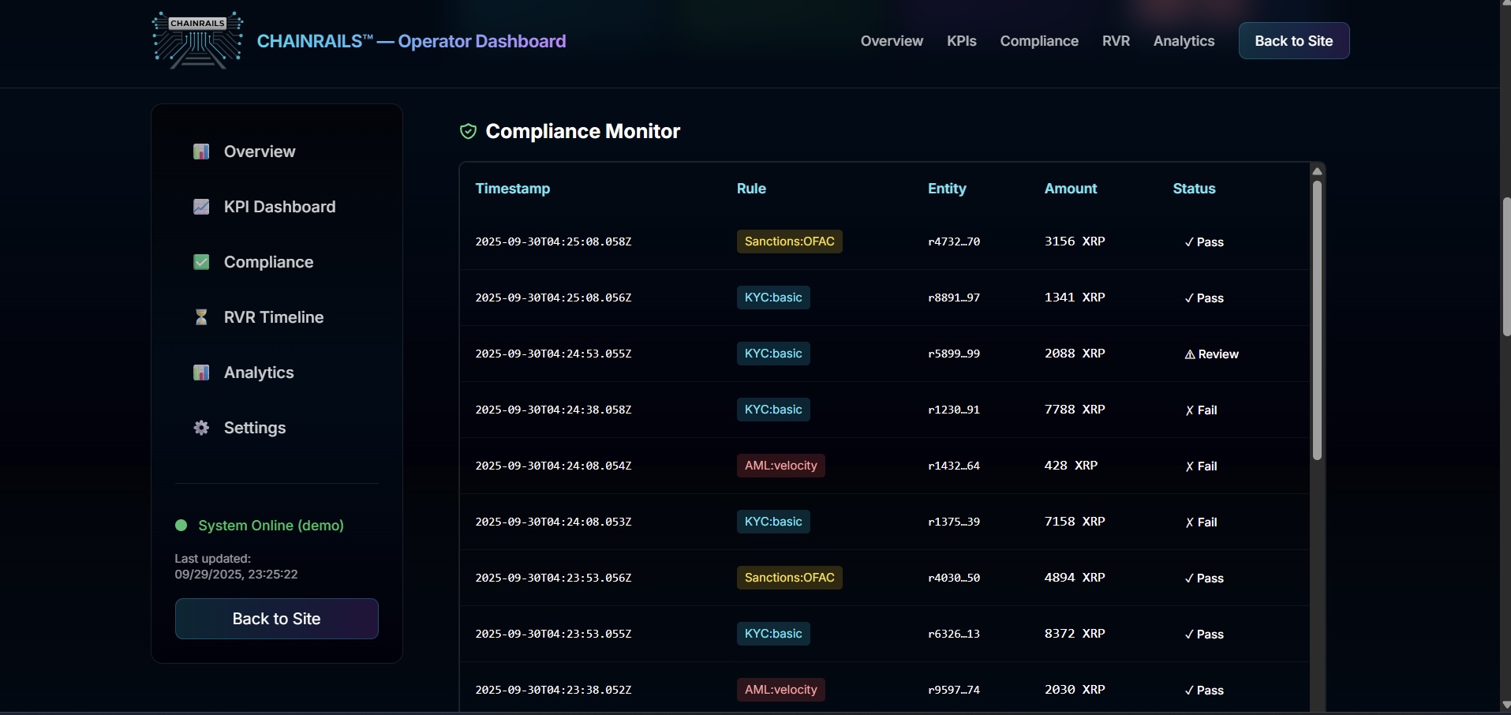This screenshot has height=715, width=1511.
Task: Click timestamp 2025-09-30T04:24:53.055Z
Action: (x=553, y=354)
